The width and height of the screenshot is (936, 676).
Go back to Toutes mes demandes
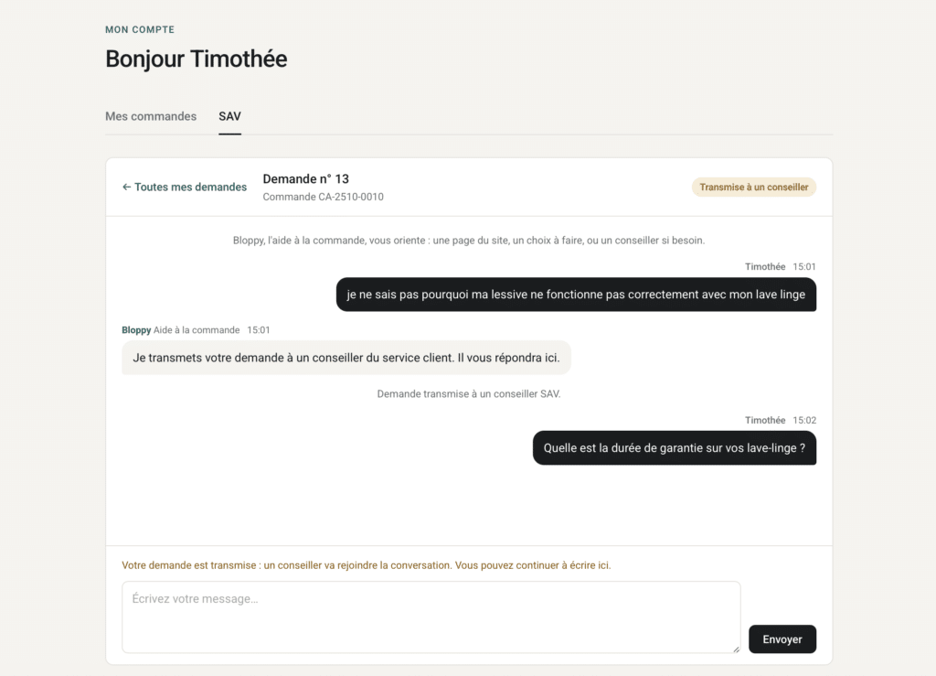coord(185,187)
